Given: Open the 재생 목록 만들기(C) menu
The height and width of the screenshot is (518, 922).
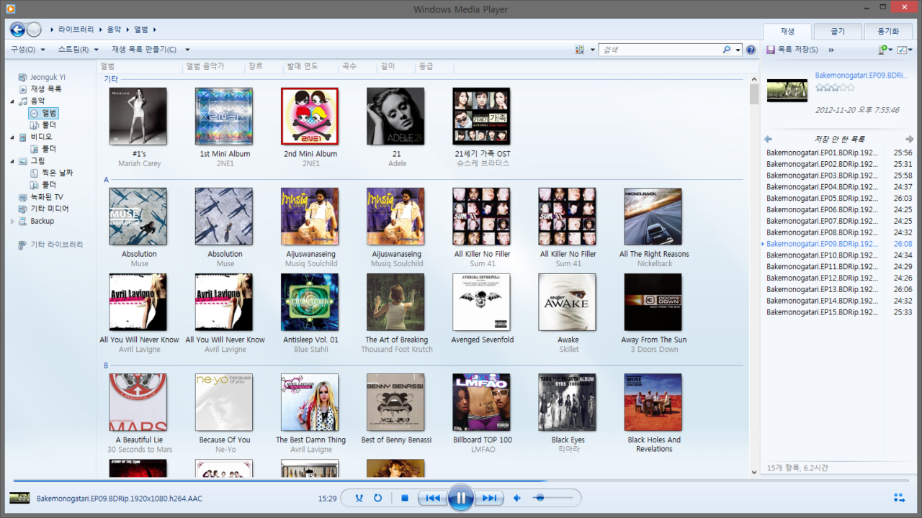Looking at the screenshot, I should click(x=144, y=50).
